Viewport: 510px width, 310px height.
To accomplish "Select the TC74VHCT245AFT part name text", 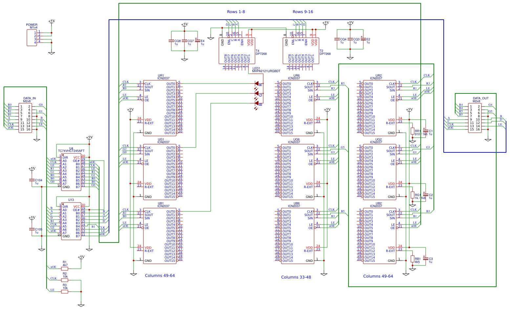I will click(x=71, y=151).
